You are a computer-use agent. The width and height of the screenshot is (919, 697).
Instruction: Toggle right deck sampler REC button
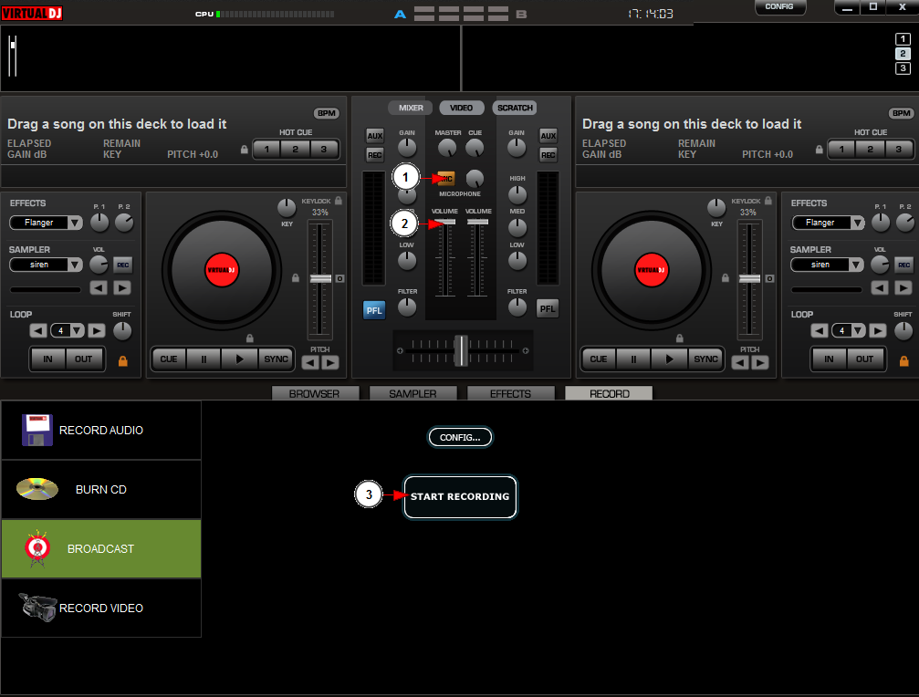tap(904, 265)
